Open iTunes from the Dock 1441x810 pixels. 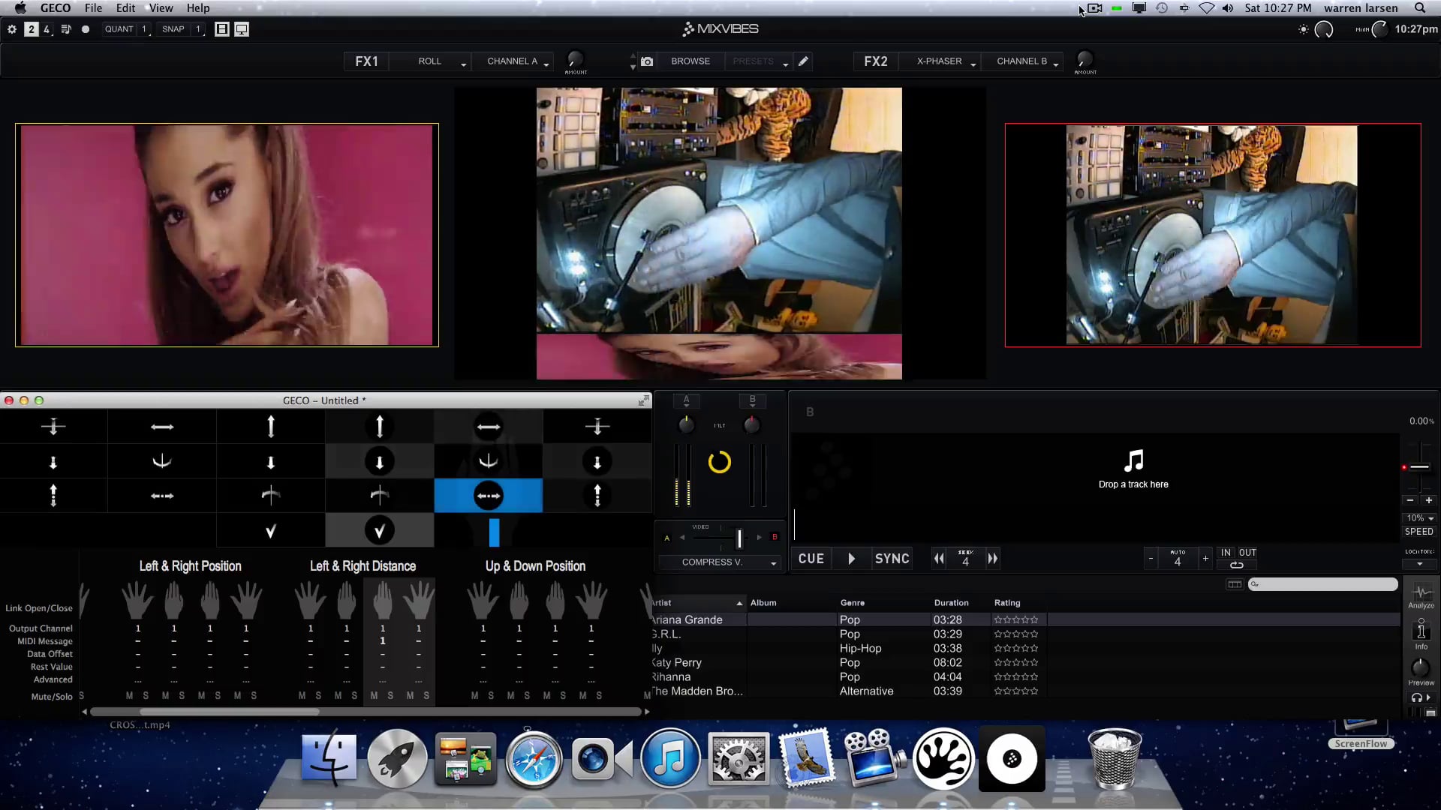[x=670, y=759]
